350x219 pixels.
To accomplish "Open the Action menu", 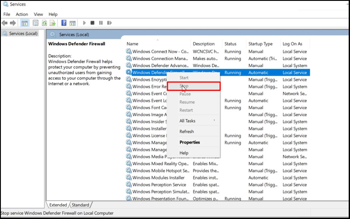I will (22, 14).
